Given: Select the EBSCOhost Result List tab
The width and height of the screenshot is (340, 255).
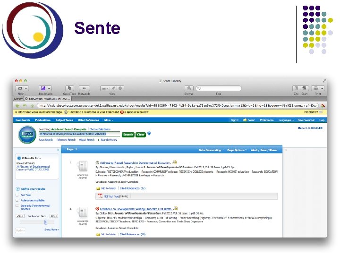Looking at the screenshot, I should pos(48,99).
